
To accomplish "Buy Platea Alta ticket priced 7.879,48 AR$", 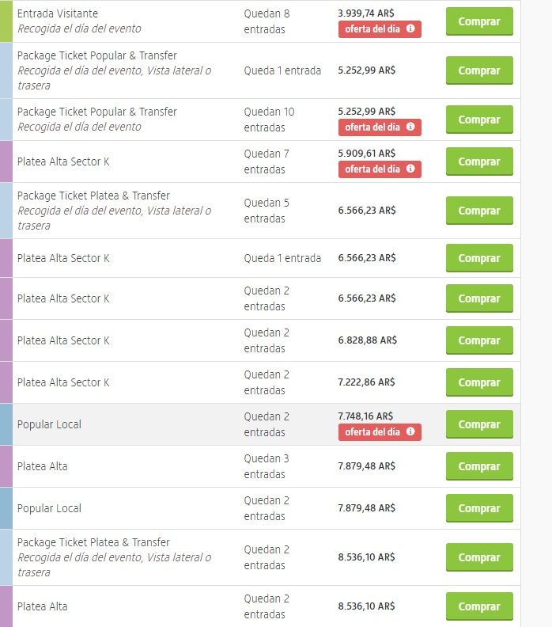I will pos(478,466).
